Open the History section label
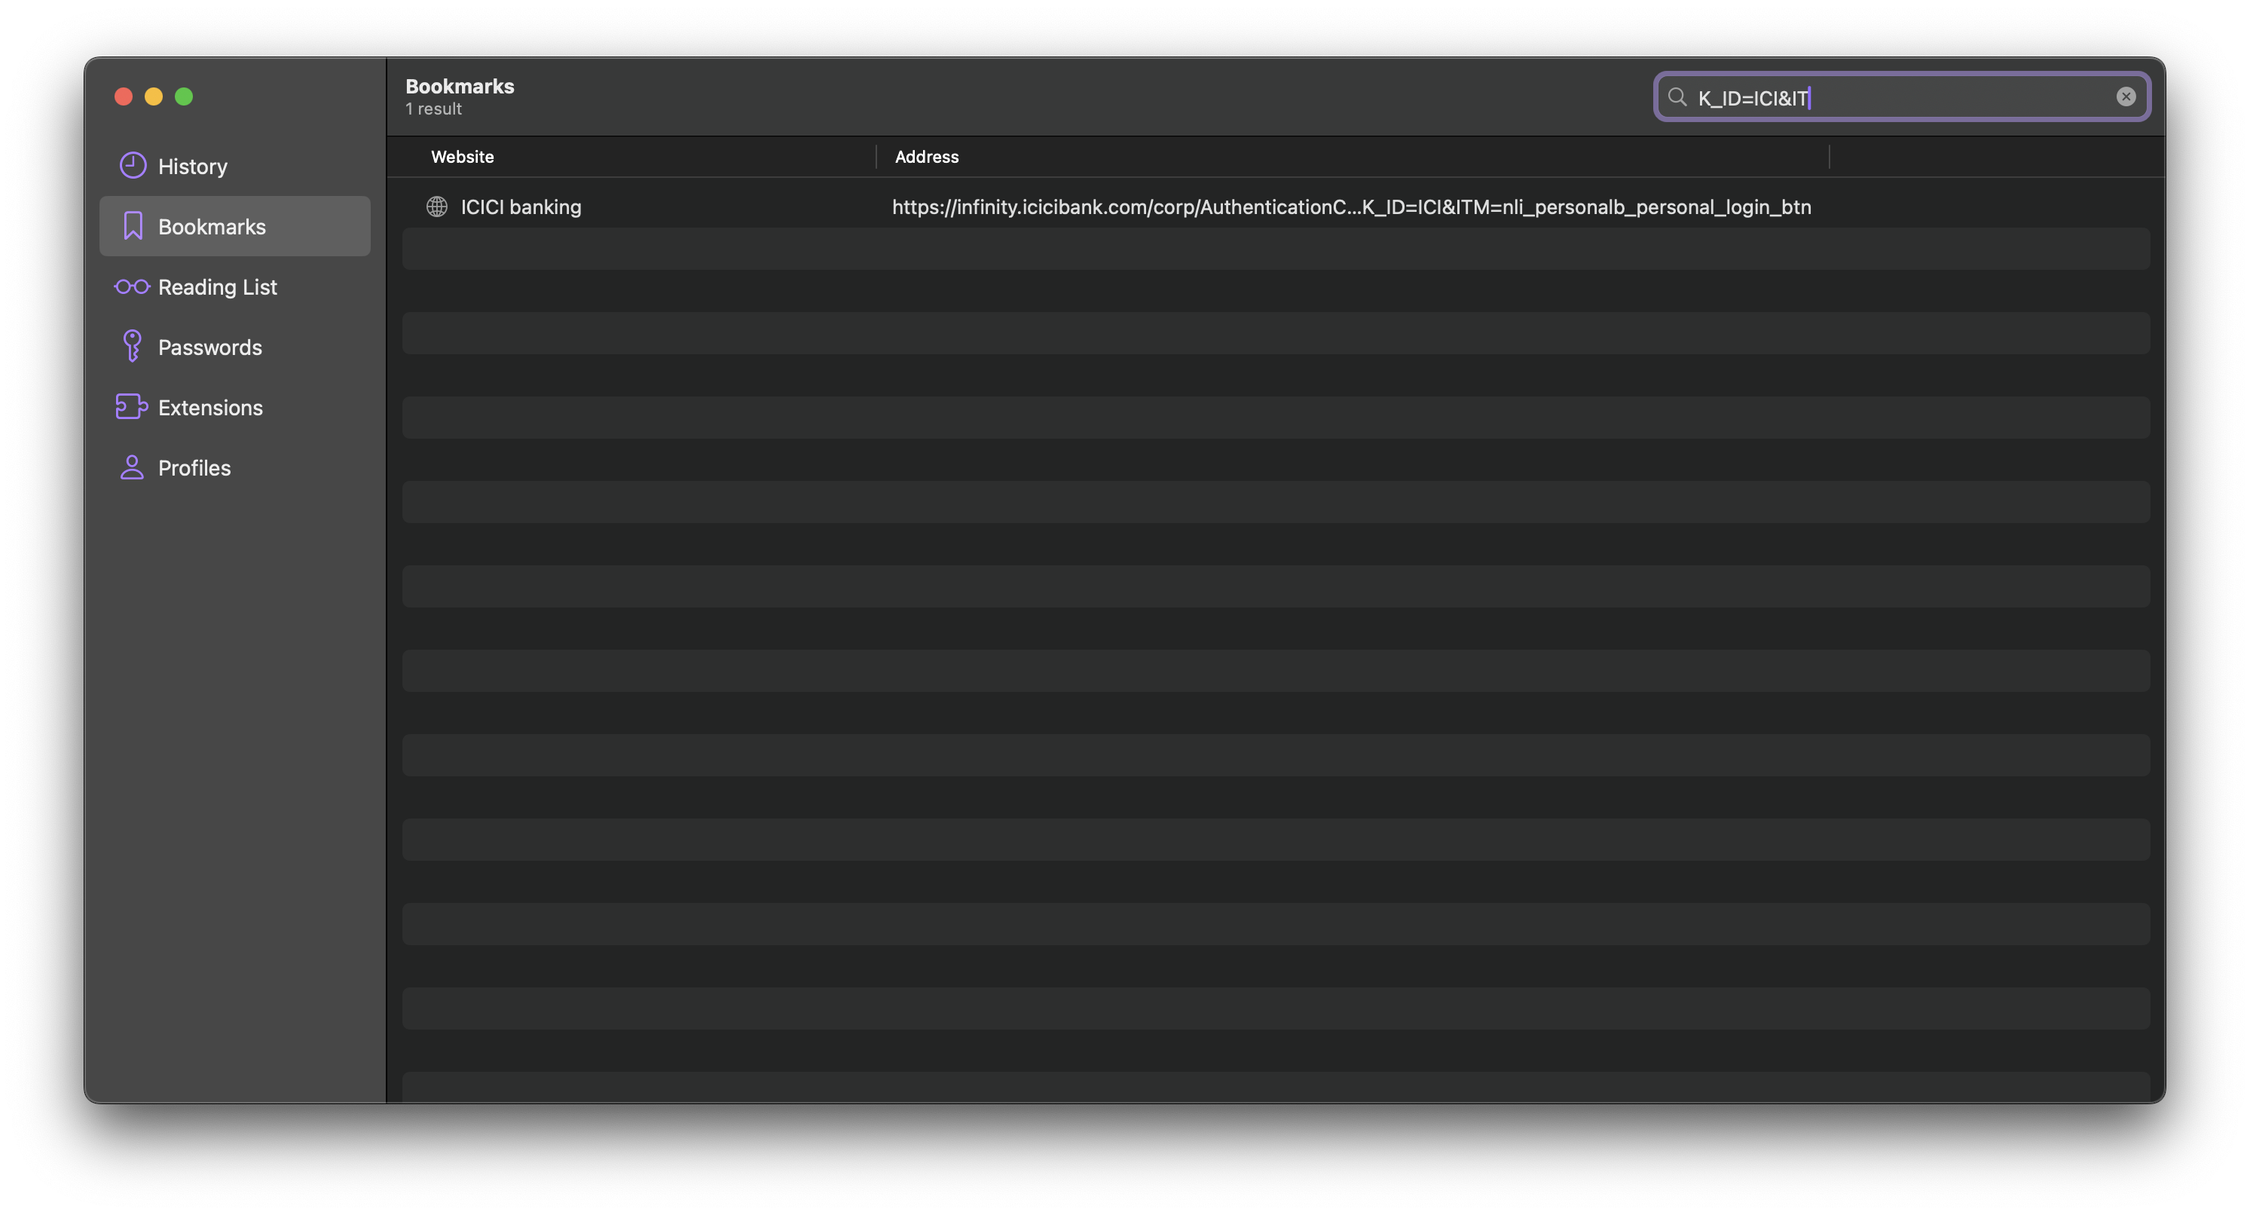This screenshot has width=2250, height=1215. tap(192, 166)
